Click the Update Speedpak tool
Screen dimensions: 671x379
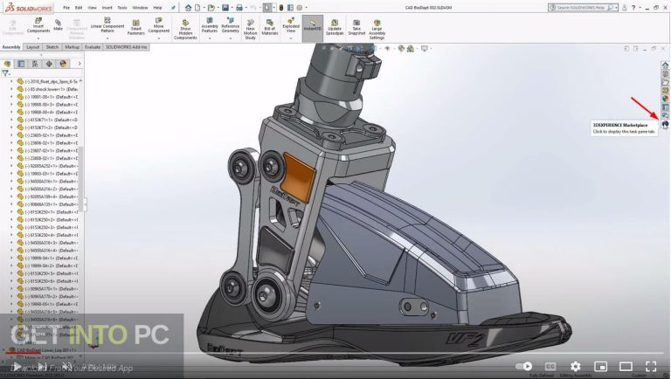(335, 28)
